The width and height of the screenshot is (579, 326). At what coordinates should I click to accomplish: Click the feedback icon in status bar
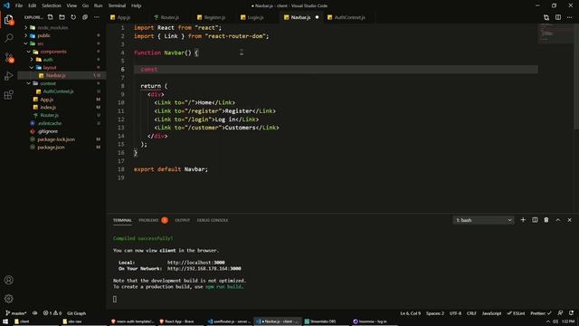(x=560, y=313)
